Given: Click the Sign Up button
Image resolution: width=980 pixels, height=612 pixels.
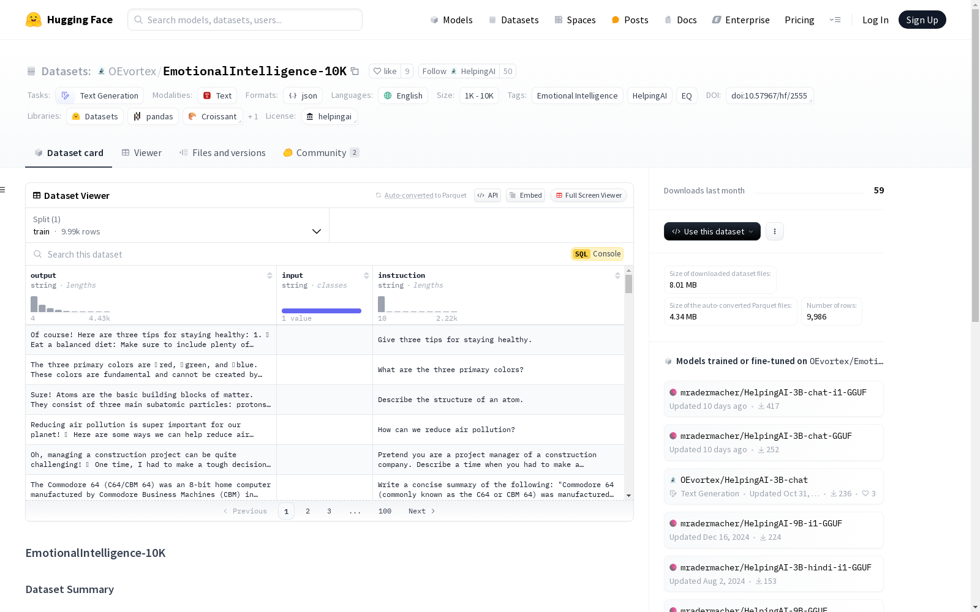Looking at the screenshot, I should (922, 20).
